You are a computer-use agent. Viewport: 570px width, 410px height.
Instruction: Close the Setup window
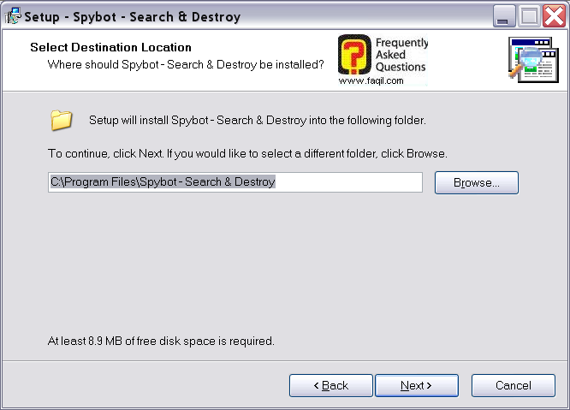point(554,16)
